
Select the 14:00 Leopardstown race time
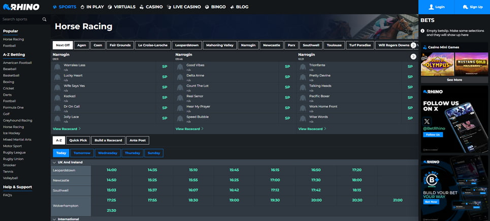(x=111, y=170)
